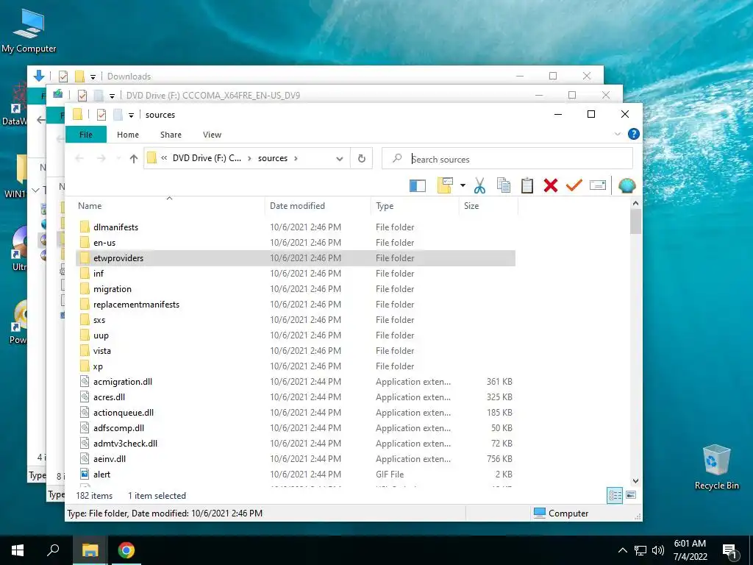Viewport: 753px width, 565px height.
Task: Click the blue Help question mark icon
Action: (x=633, y=134)
